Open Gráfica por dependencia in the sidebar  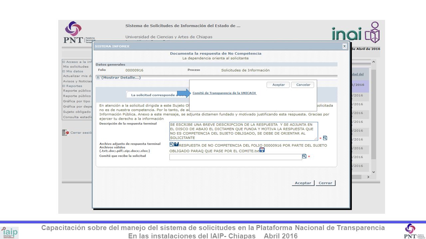click(78, 107)
